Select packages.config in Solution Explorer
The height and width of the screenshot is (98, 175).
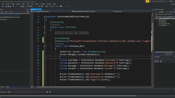(165, 24)
